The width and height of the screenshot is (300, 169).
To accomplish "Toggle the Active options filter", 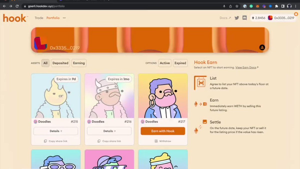I will tap(165, 63).
